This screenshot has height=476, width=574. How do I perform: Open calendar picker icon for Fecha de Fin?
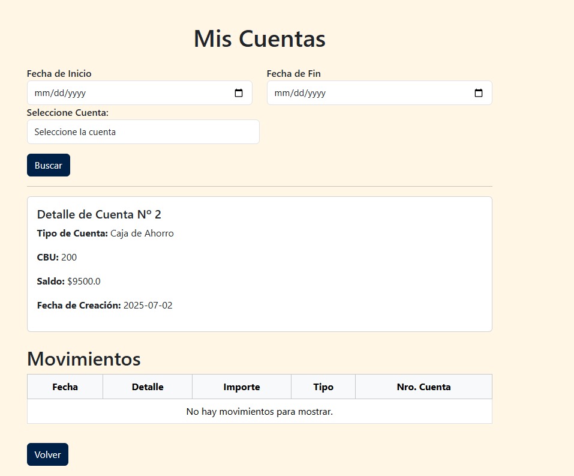point(479,93)
